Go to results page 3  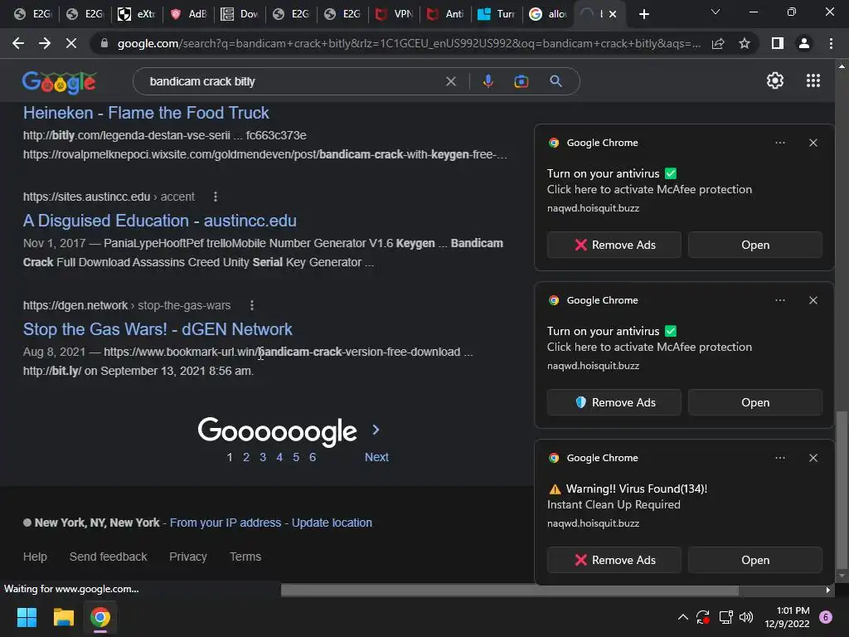(263, 457)
